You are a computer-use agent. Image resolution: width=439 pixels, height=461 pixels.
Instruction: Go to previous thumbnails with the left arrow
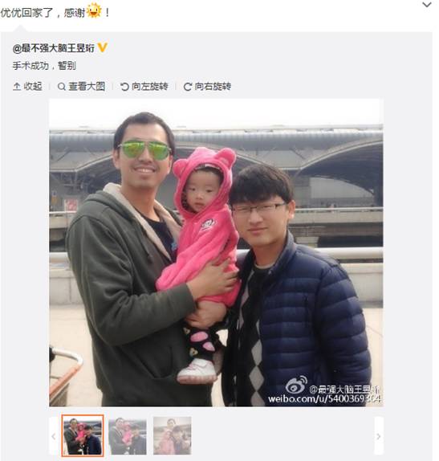54,436
